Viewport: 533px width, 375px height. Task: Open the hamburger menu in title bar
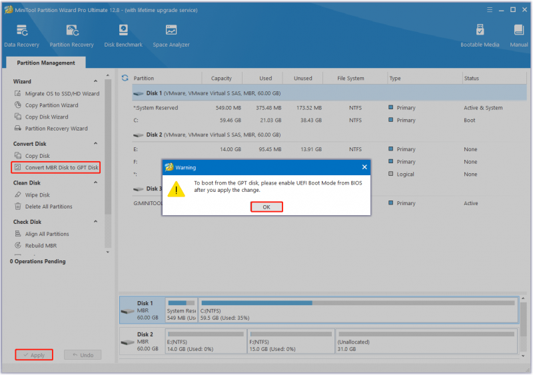tap(490, 10)
